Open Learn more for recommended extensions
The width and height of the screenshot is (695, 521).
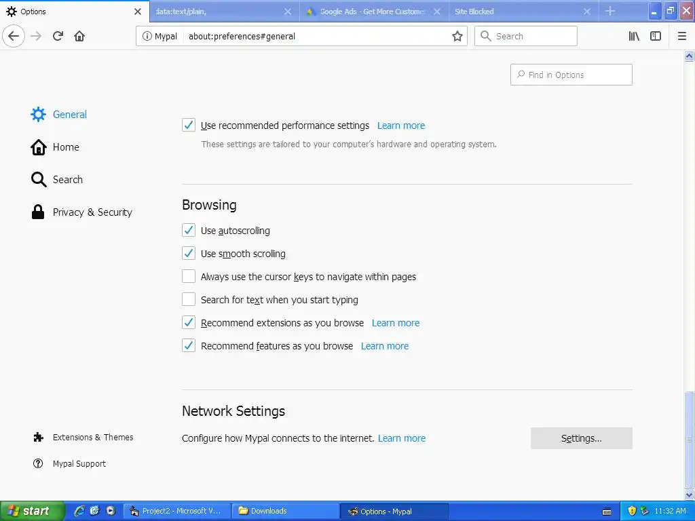[x=396, y=323]
